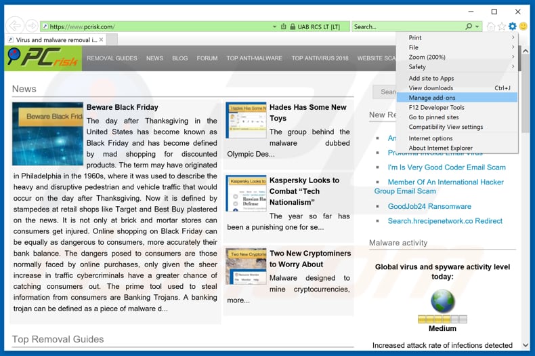The height and width of the screenshot is (356, 535).
Task: Click the site search box
Action: 385,92
